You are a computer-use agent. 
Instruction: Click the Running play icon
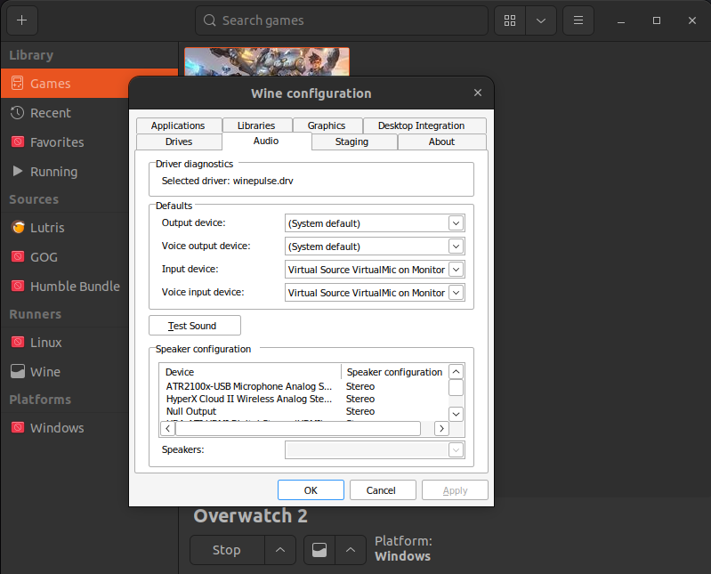18,171
